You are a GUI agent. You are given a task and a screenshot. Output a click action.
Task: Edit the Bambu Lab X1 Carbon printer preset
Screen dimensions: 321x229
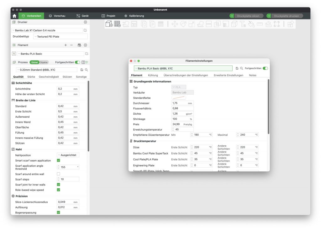pos(85,30)
